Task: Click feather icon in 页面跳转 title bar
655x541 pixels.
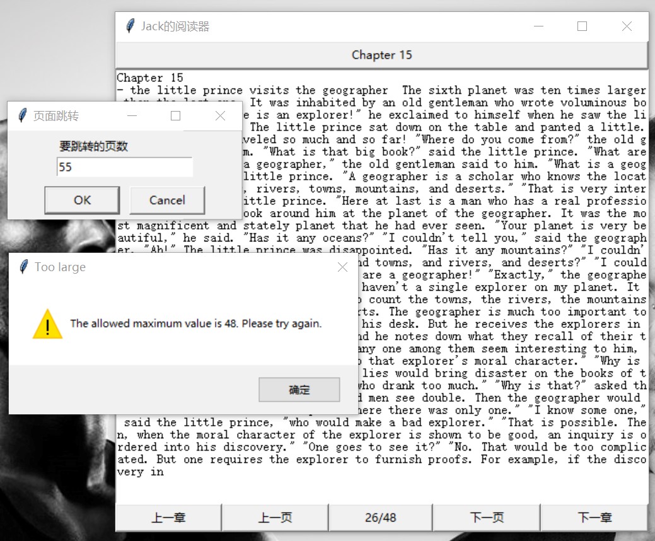Action: [x=23, y=115]
